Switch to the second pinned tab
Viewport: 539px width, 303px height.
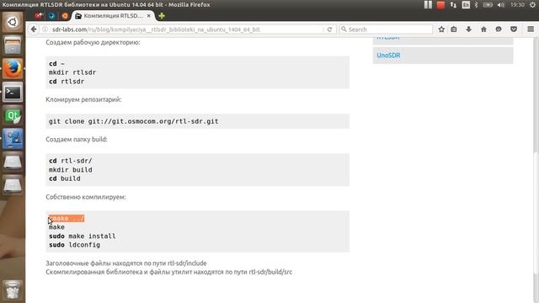pos(52,16)
